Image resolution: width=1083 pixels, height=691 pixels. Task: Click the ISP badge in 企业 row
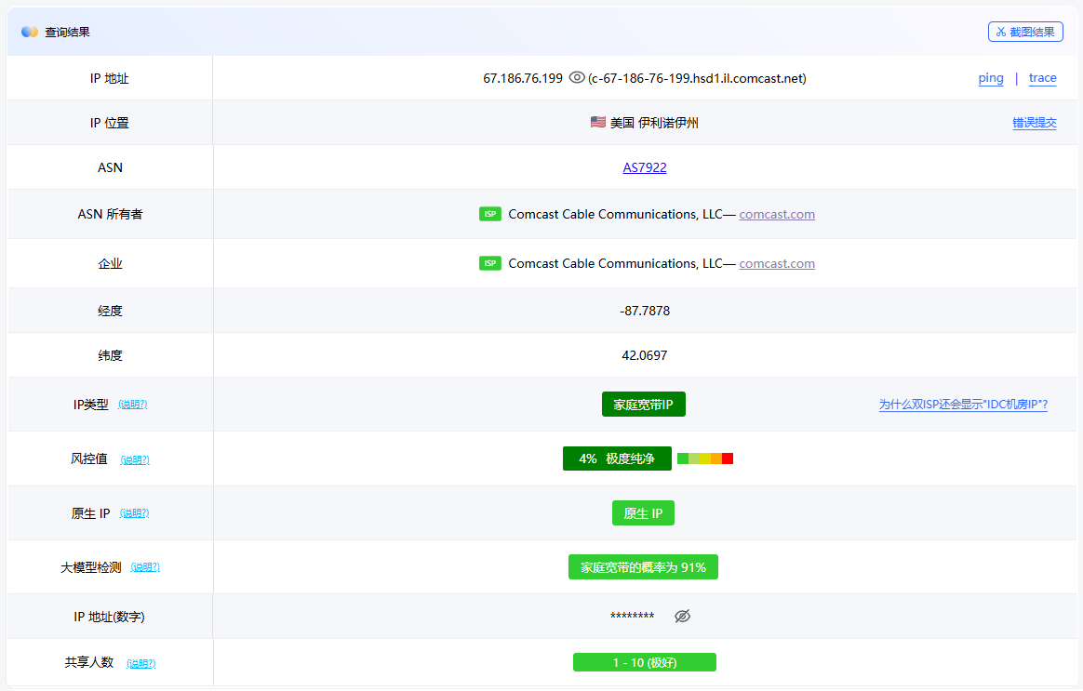490,263
